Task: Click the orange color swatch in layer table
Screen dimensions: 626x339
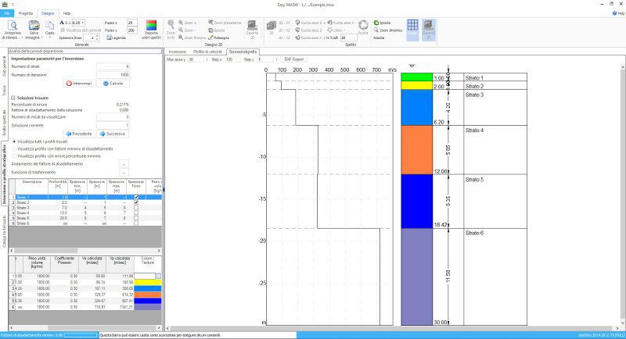Action: coord(148,293)
